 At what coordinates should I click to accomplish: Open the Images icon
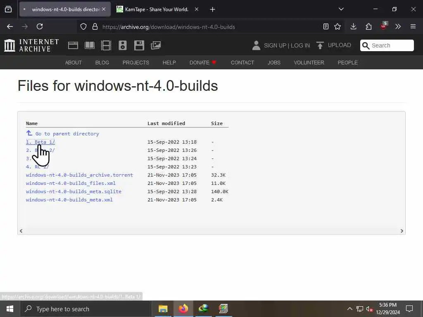pyautogui.click(x=156, y=45)
